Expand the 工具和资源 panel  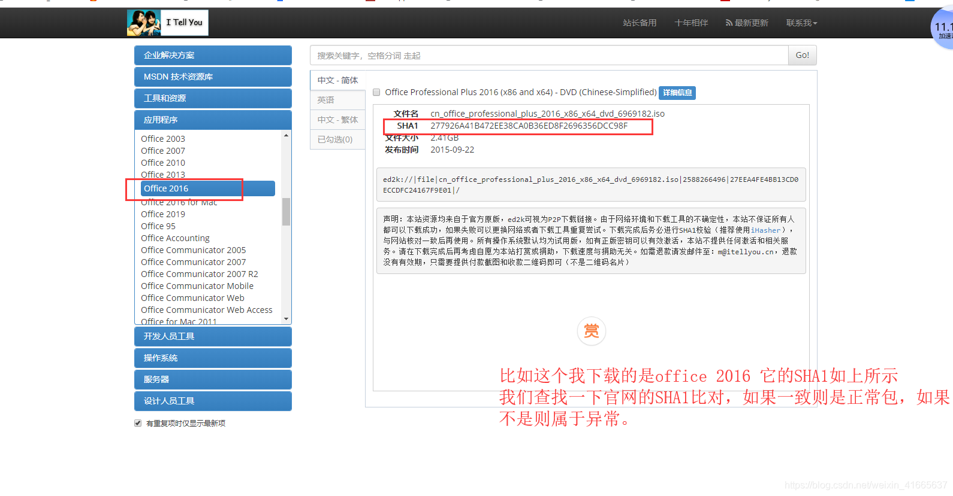pyautogui.click(x=213, y=98)
